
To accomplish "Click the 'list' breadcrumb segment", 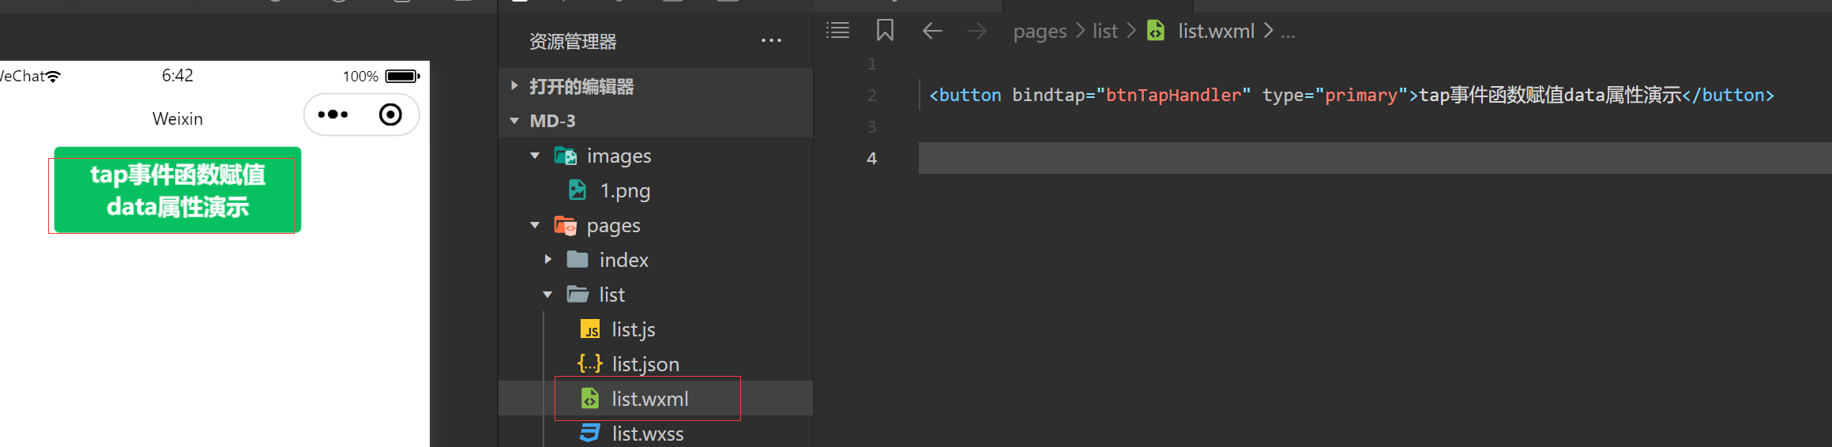I will (1104, 31).
